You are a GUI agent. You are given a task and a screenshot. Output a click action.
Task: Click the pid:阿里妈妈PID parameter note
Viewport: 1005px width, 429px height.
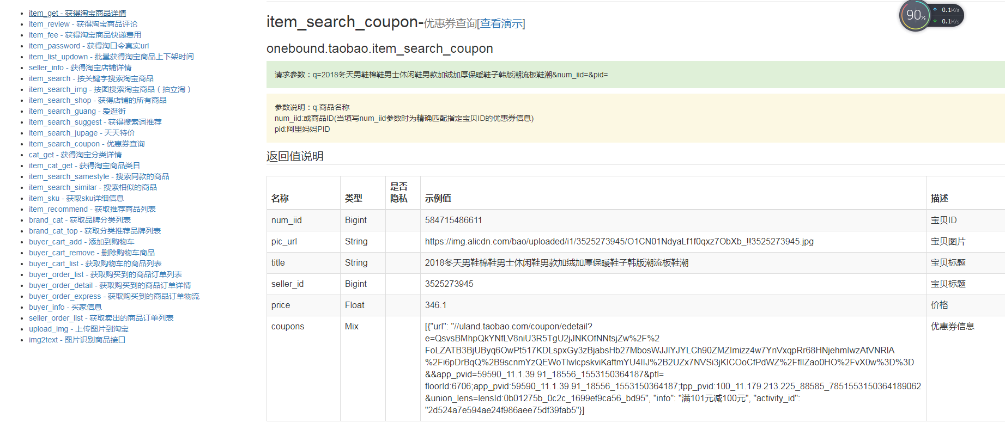click(302, 130)
